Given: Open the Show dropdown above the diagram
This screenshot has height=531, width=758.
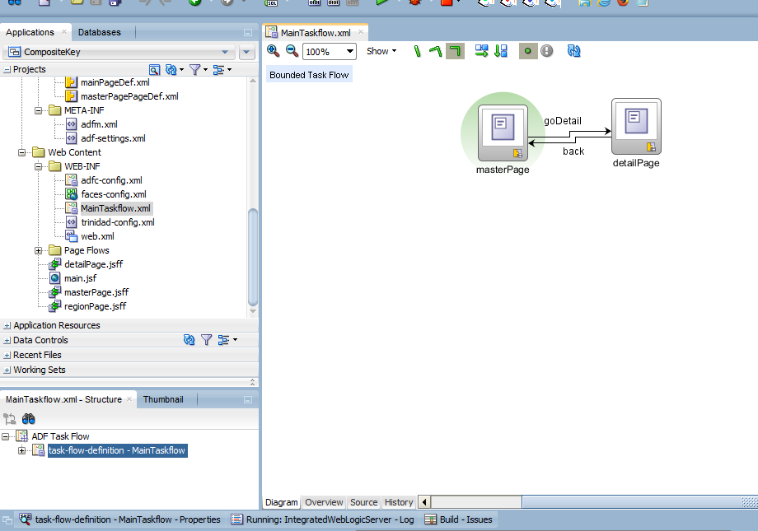Looking at the screenshot, I should coord(381,51).
